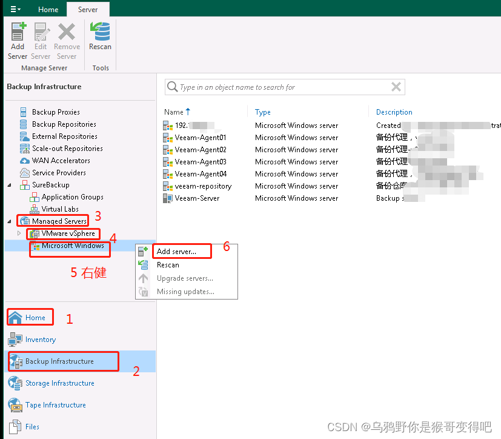Open the Storage Infrastructure view
The width and height of the screenshot is (501, 439).
point(60,383)
